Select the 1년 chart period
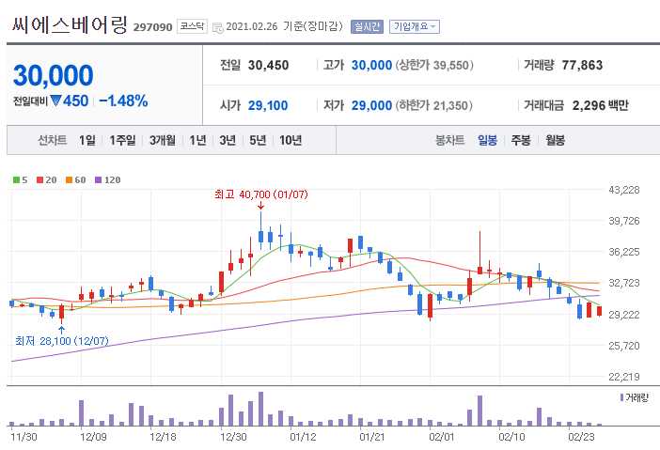The height and width of the screenshot is (450, 660). coord(197,140)
